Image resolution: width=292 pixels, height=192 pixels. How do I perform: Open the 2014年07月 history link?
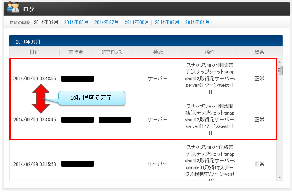[106, 22]
